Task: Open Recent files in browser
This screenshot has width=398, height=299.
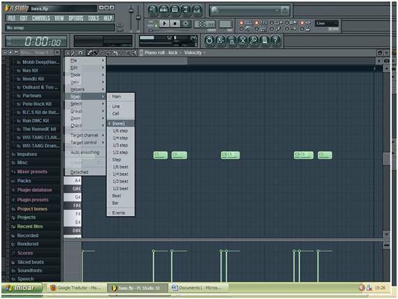Action: [30, 226]
